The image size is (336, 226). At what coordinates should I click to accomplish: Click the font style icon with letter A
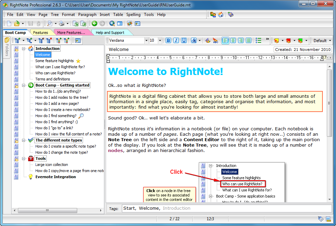click(194, 41)
